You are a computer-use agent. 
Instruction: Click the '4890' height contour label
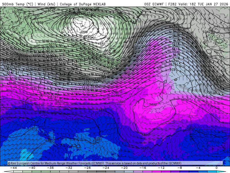pyautogui.click(x=101, y=44)
